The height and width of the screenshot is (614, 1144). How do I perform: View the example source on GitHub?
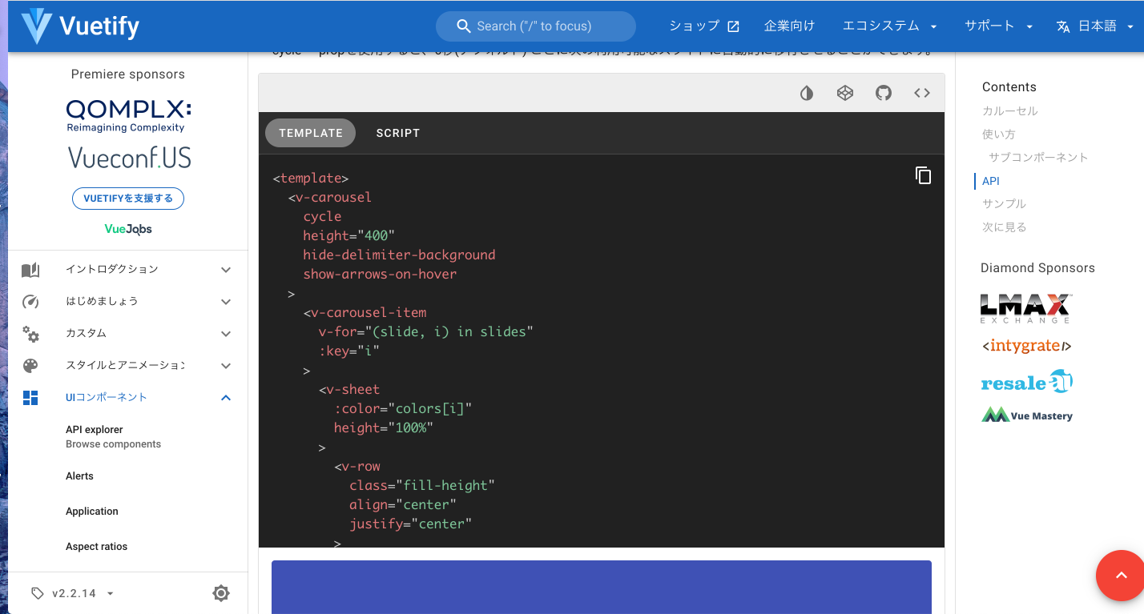(883, 93)
